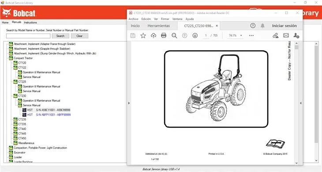Image resolution: width=322 pixels, height=172 pixels.
Task: Select the CT230 tree node
Action: [x=22, y=96]
